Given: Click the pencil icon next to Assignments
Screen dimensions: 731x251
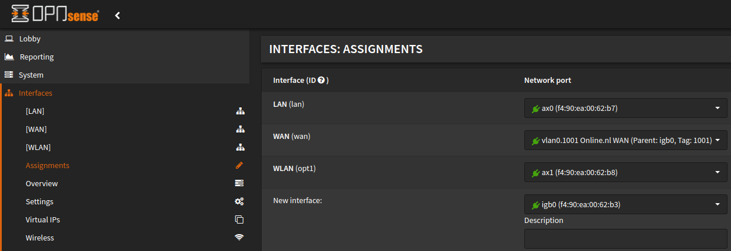Looking at the screenshot, I should pos(239,166).
